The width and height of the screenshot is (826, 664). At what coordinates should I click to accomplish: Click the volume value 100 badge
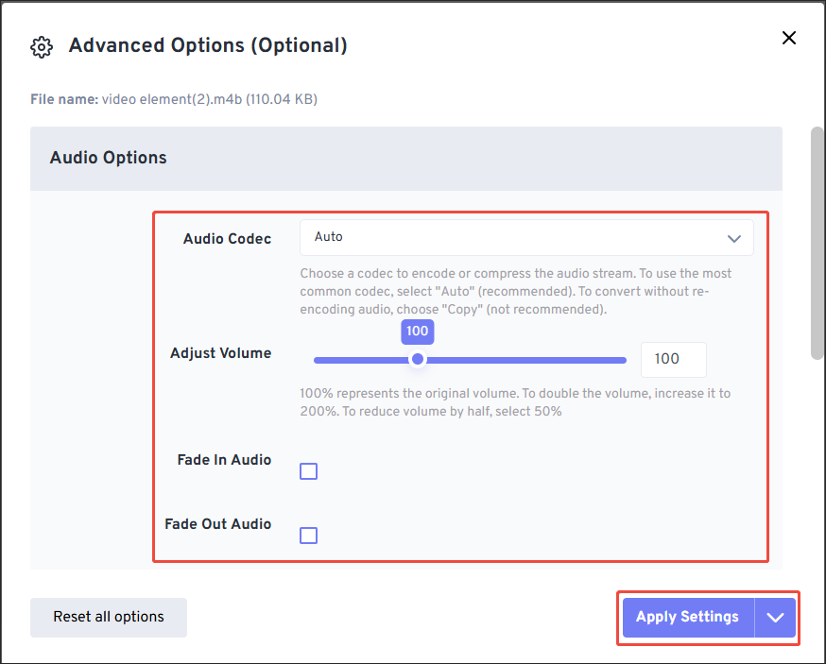point(418,332)
